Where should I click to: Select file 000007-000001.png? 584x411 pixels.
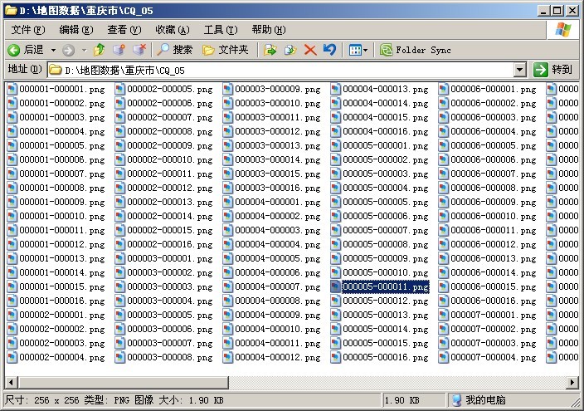[x=488, y=316]
